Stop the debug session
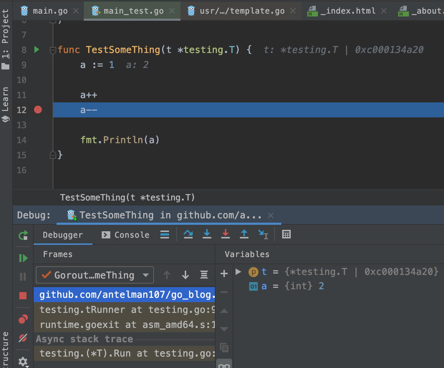Image resolution: width=444 pixels, height=368 pixels. (x=23, y=296)
